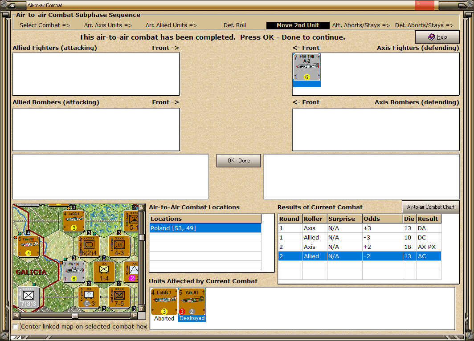Click the Allied Bombers (attacking) empty box
Screen dimensions: 474x341
coord(96,130)
